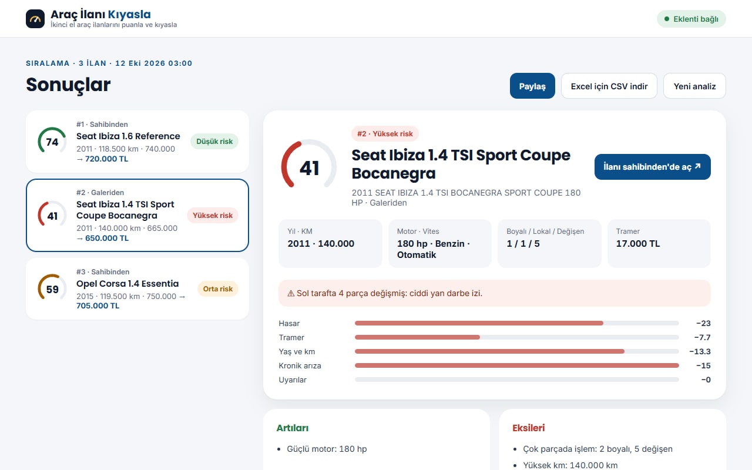Screen dimensions: 752x470
Task: Click 'Güçlü motor: 180 hp' item
Action: 327,449
